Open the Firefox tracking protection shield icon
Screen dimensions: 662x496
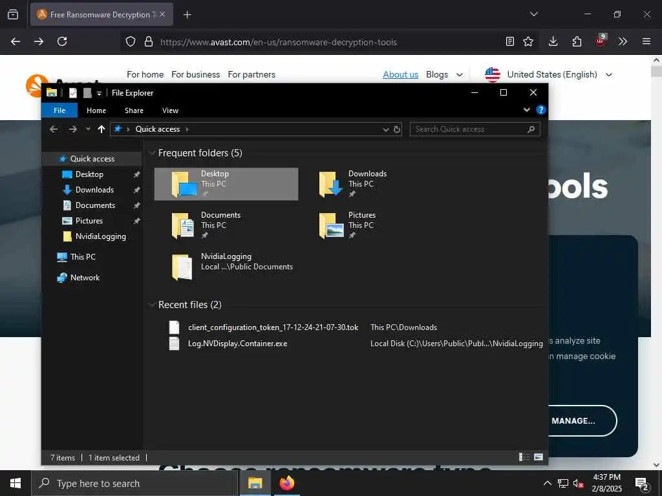(x=131, y=42)
